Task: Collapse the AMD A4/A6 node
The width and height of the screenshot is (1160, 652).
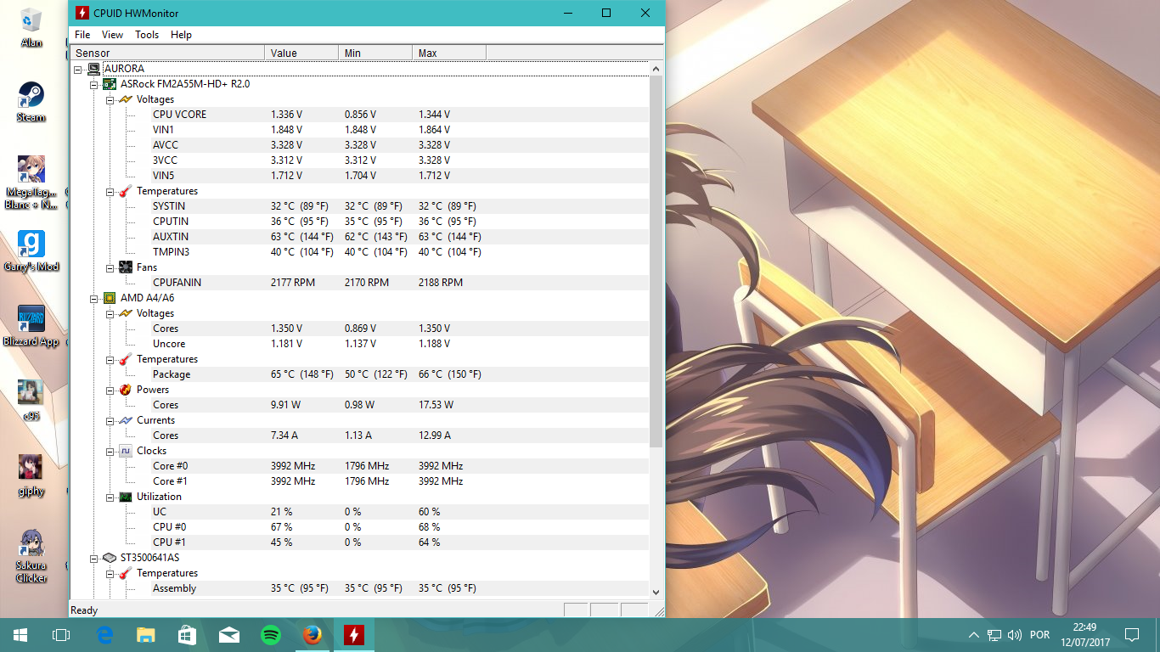Action: [94, 298]
